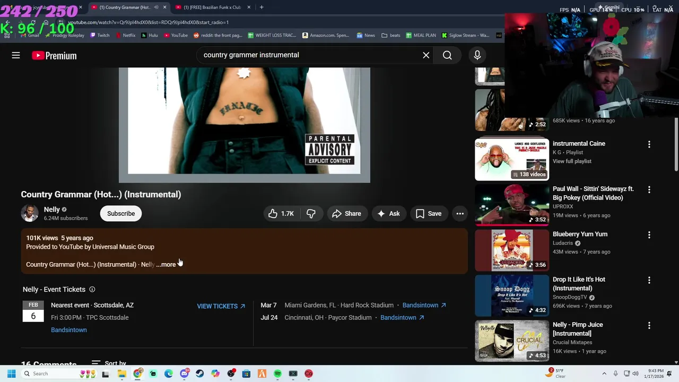This screenshot has width=679, height=382.
Task: Open the MEAL PLAN bookmark
Action: [x=421, y=36]
